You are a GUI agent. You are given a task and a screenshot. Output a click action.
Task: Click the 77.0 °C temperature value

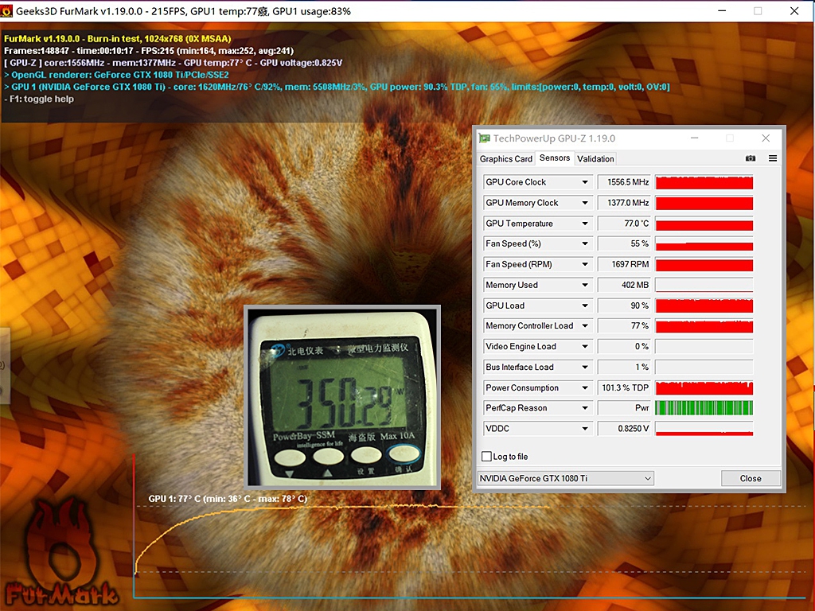tap(624, 224)
